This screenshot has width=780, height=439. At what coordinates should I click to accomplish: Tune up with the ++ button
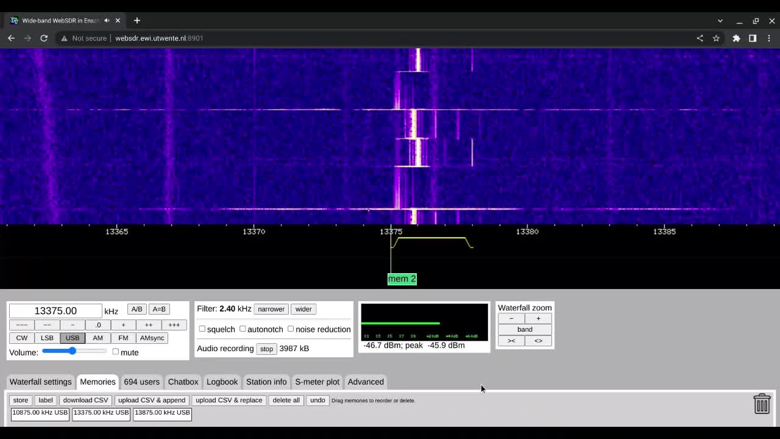pos(149,325)
